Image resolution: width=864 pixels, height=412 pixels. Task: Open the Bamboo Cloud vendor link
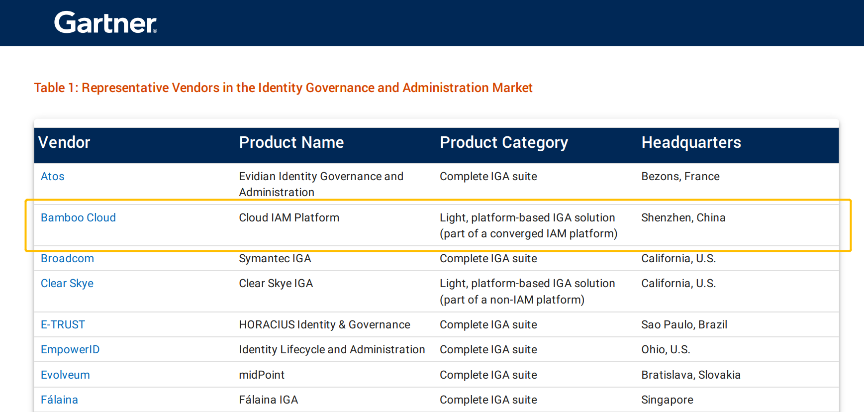point(78,218)
